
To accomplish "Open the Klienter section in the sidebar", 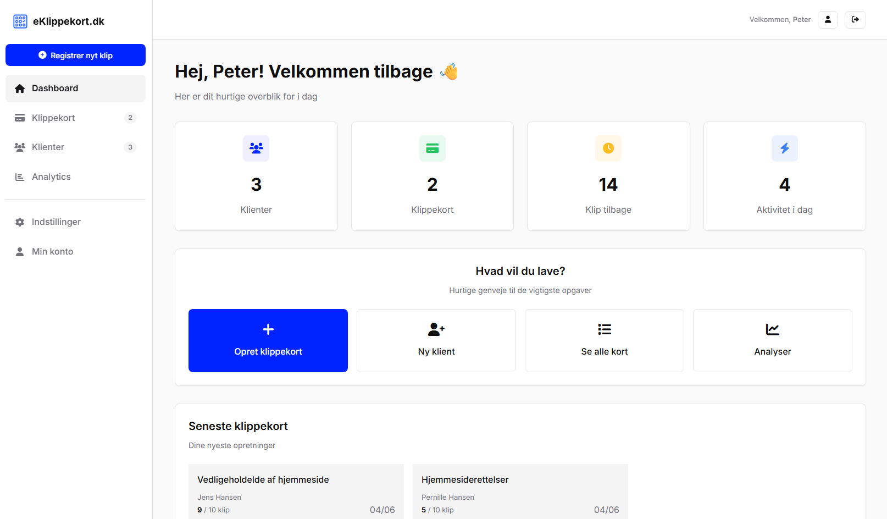I will 47,147.
